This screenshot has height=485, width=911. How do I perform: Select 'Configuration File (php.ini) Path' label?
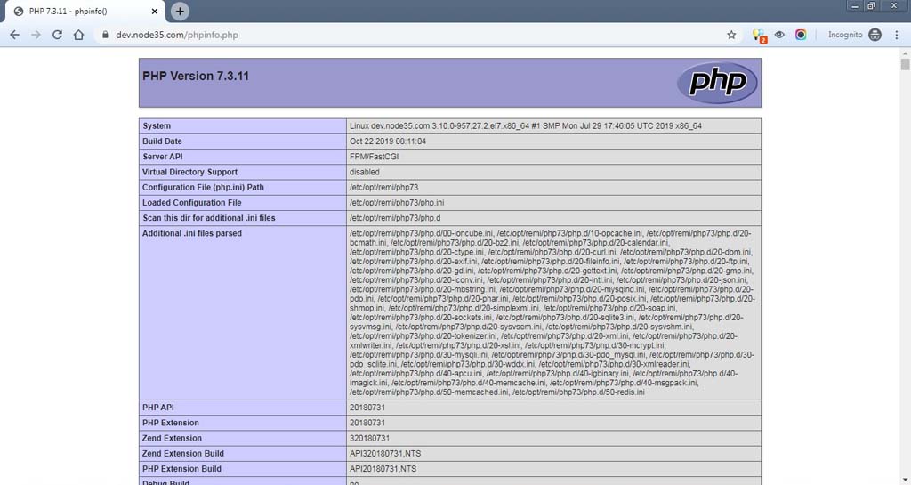(204, 187)
